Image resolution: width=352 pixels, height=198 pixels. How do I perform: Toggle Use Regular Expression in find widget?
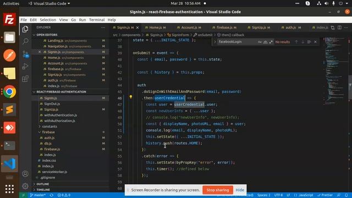(x=271, y=42)
